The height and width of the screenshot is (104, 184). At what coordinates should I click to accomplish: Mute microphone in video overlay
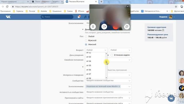point(93,26)
